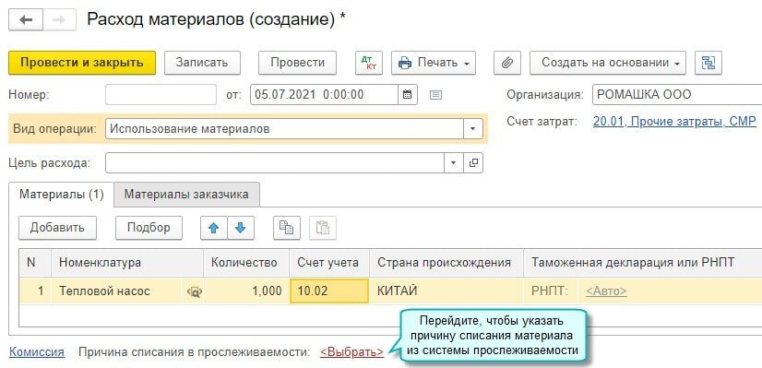Open document structure icon next to Создать на основании
This screenshot has width=762, height=368.
coord(708,63)
